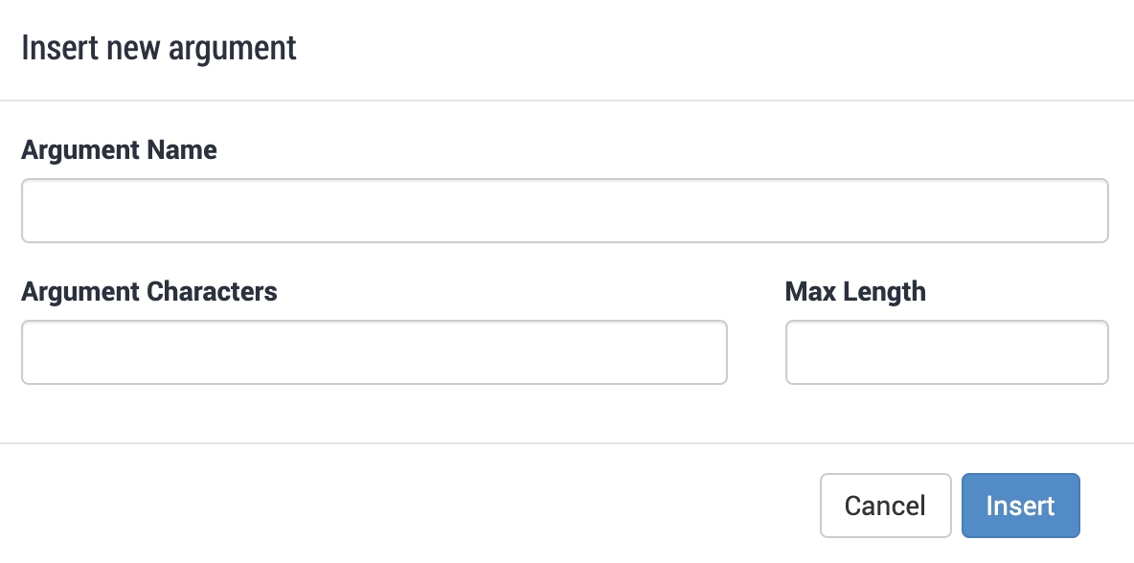
Task: Choose the Max Length box to edit
Action: pos(946,352)
